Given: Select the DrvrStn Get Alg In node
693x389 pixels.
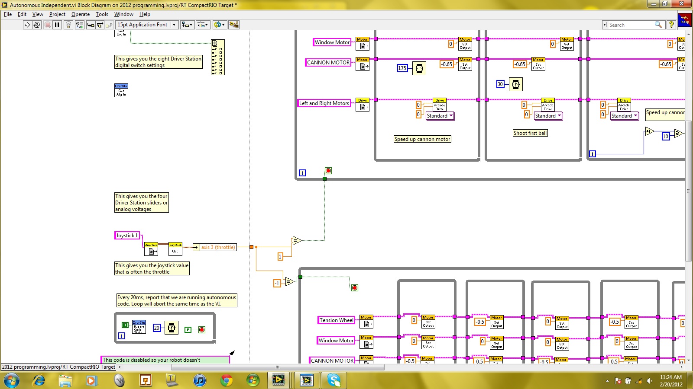Looking at the screenshot, I should 121,90.
